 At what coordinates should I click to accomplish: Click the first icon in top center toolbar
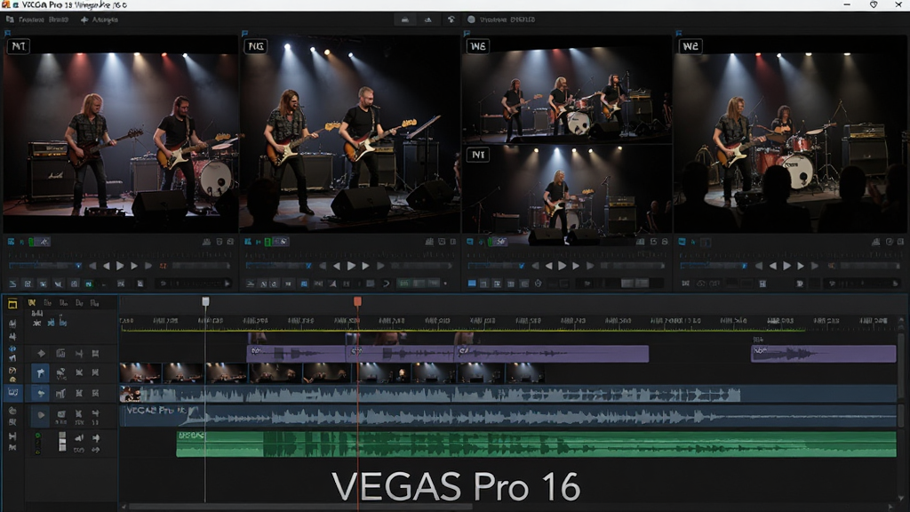[x=405, y=20]
